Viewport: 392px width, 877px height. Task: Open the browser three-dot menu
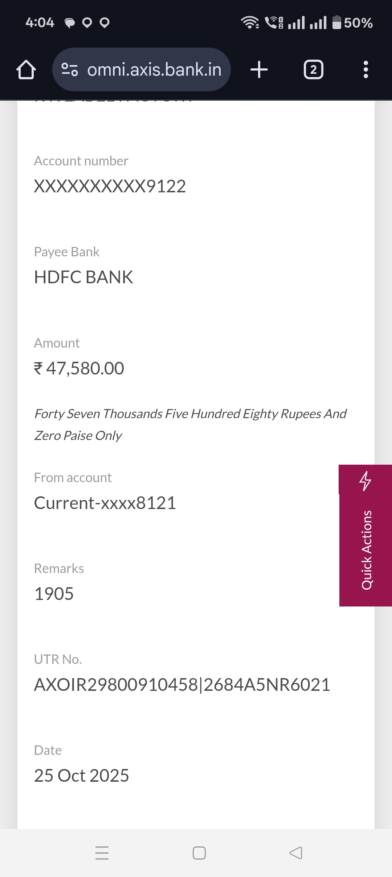[x=366, y=69]
